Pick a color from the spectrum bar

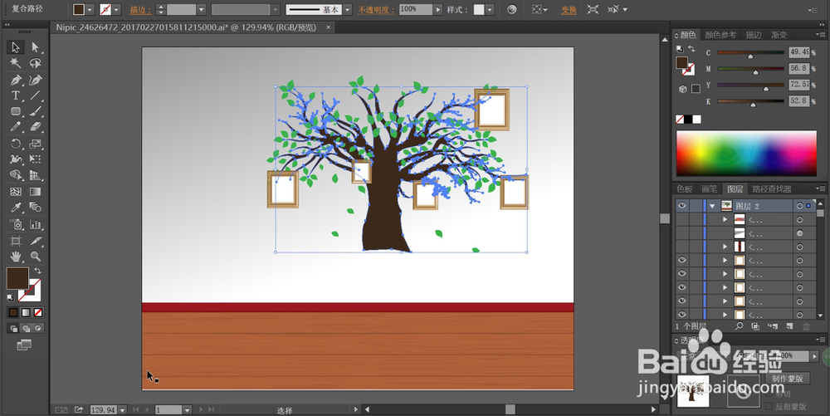(746, 154)
